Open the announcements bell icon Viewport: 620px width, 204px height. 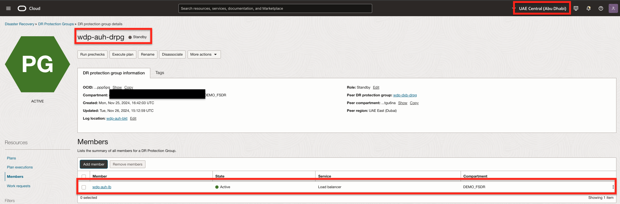tap(589, 8)
